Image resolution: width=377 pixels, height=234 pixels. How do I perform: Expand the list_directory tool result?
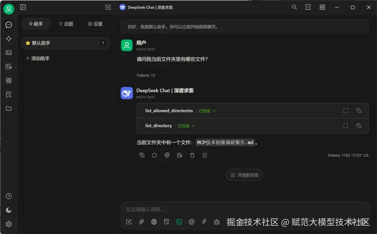[x=345, y=125]
